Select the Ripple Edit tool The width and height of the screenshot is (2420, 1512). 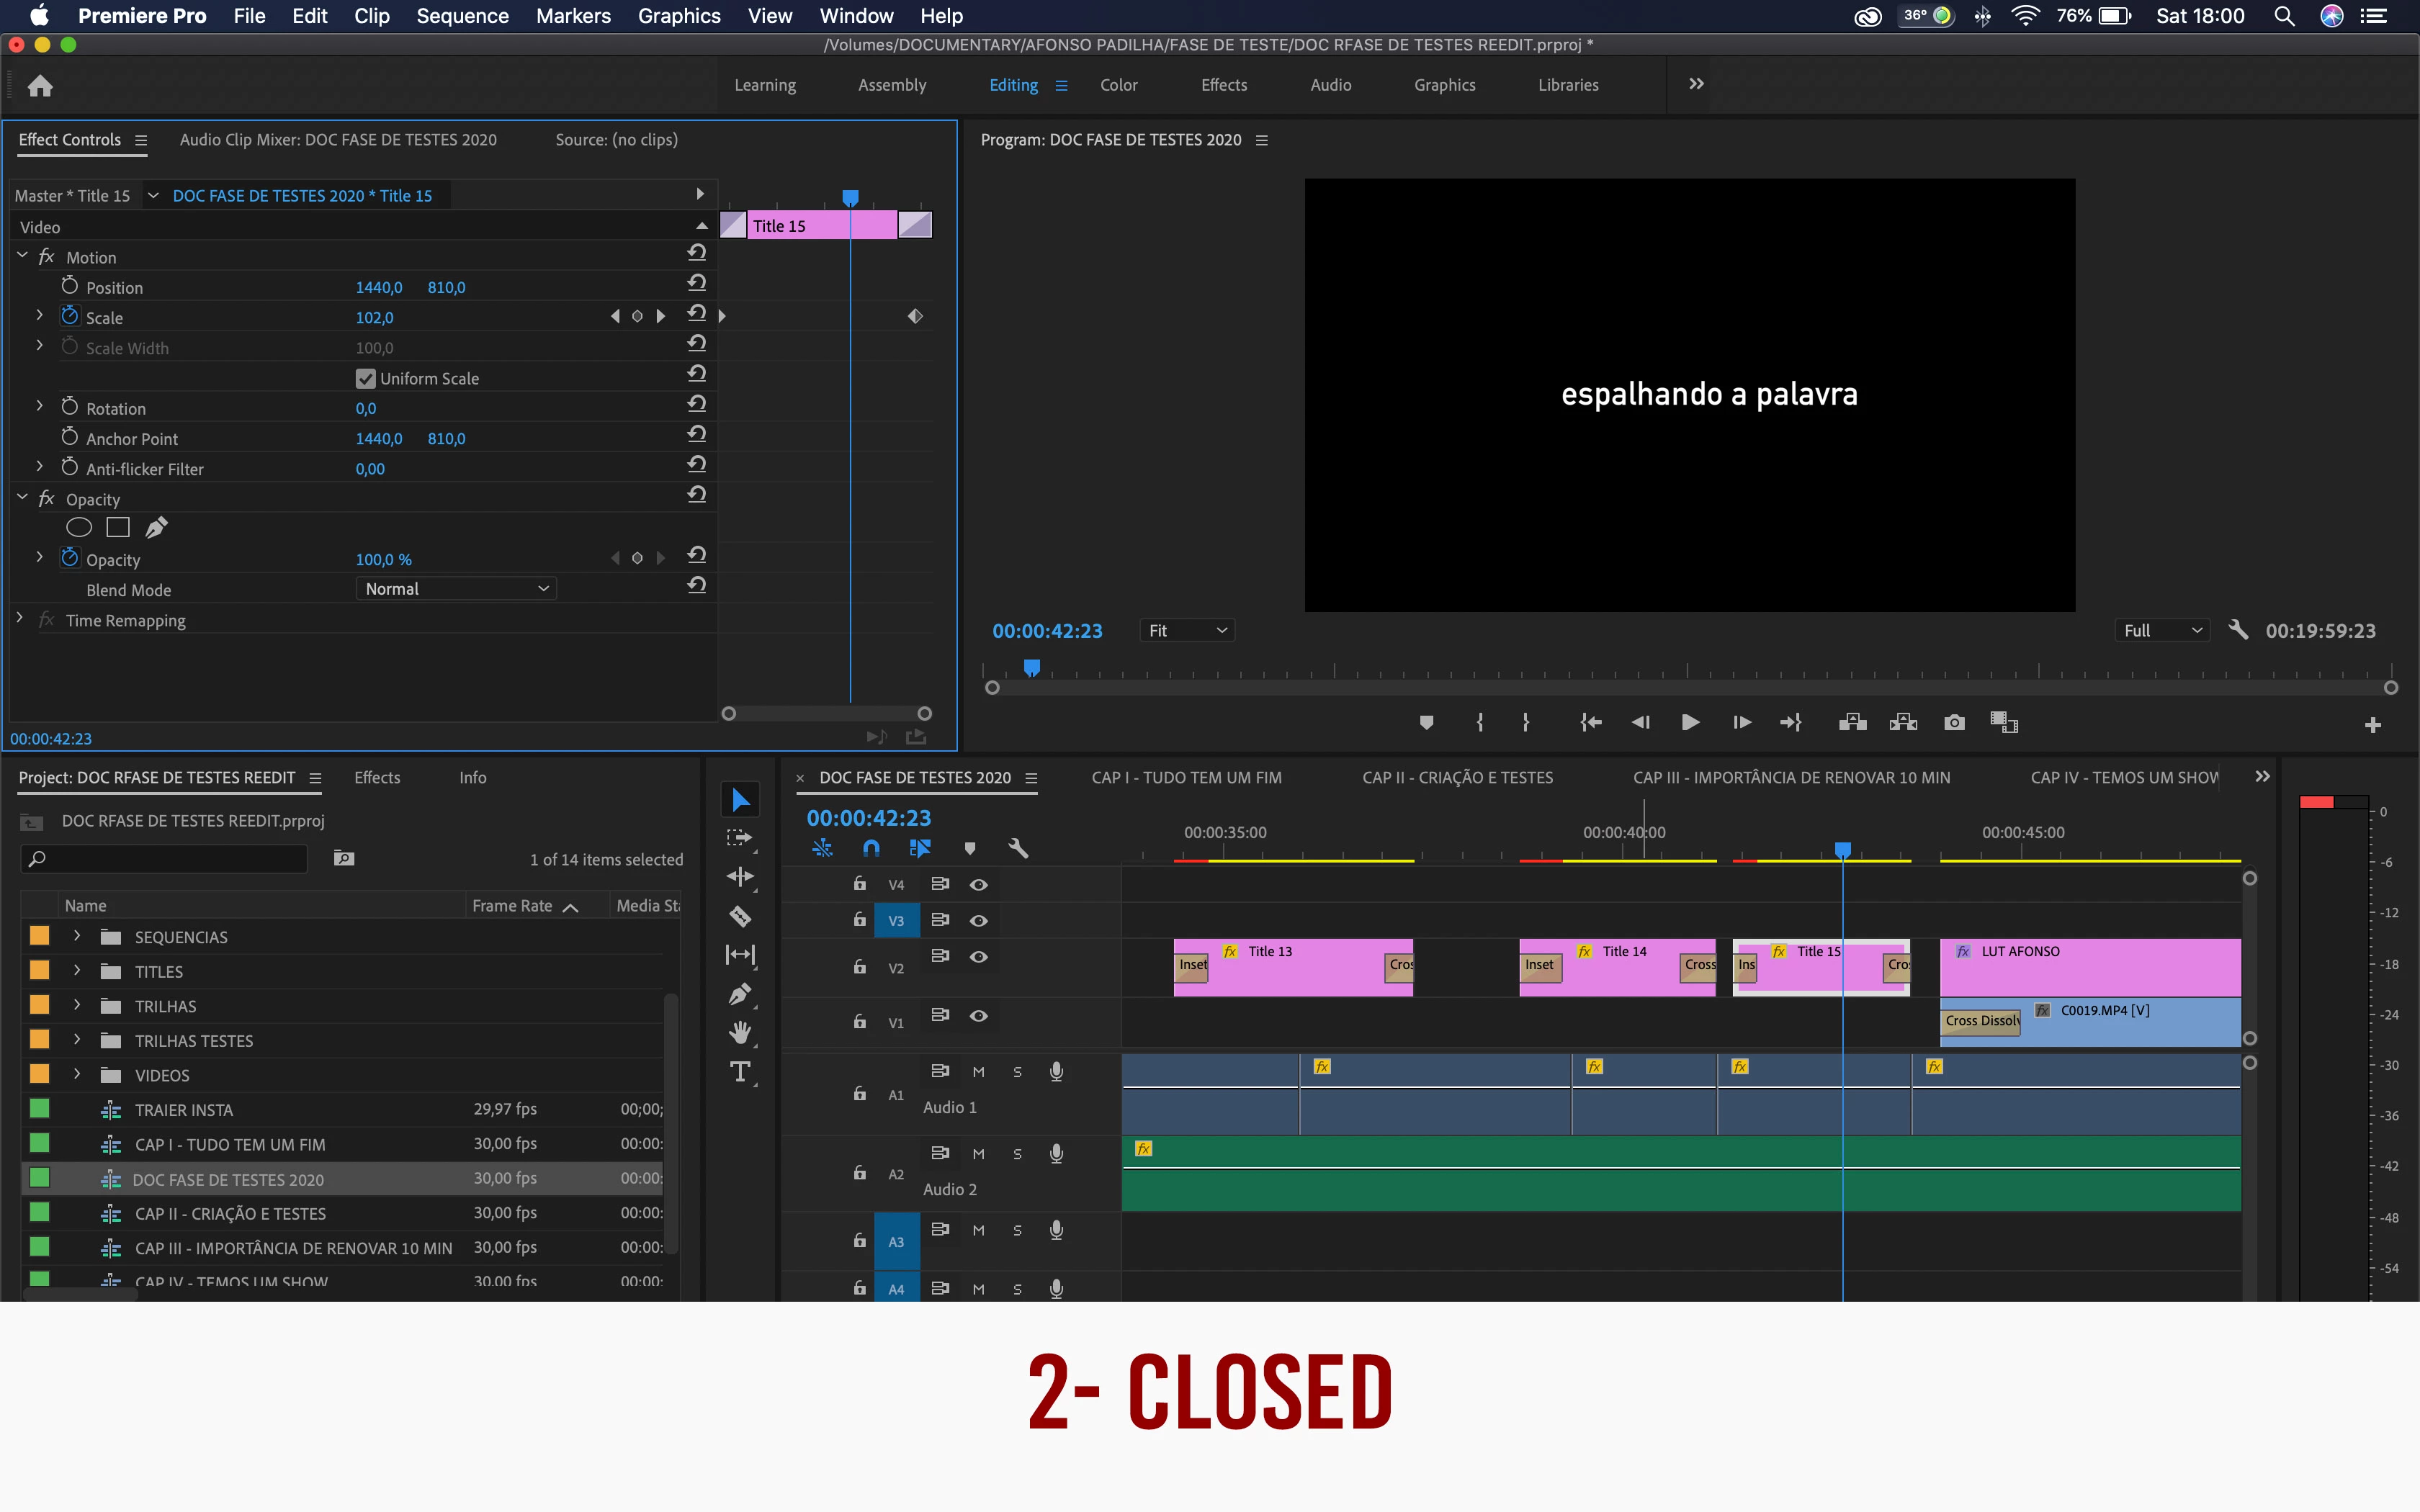click(x=740, y=877)
